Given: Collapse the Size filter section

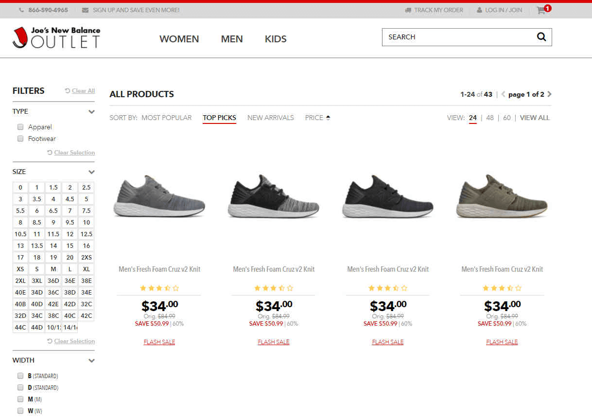Looking at the screenshot, I should (x=91, y=172).
